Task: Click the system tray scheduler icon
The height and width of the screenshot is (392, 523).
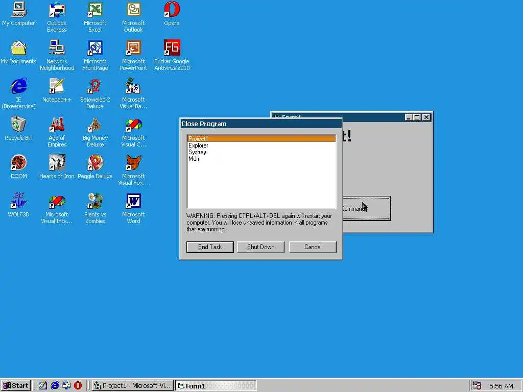Action: (x=478, y=386)
